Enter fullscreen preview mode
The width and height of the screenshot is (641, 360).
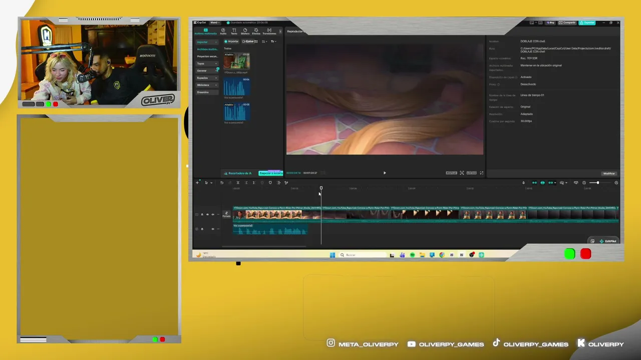(482, 173)
